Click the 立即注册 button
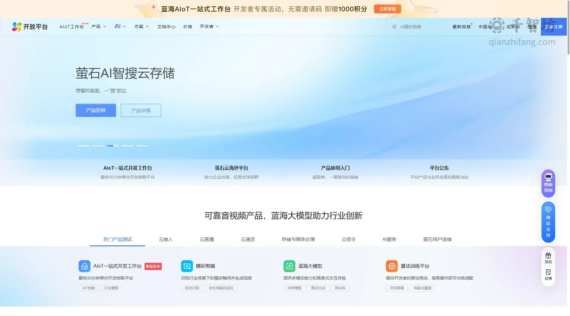 click(553, 27)
